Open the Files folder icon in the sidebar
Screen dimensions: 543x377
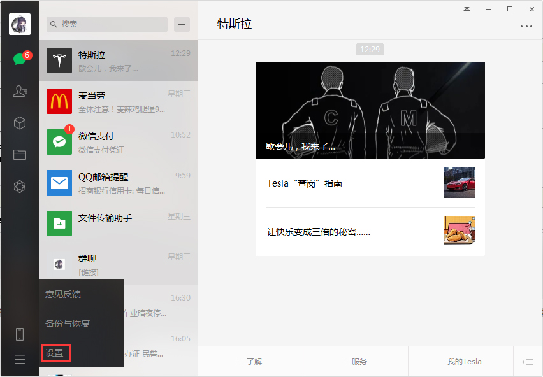19,155
